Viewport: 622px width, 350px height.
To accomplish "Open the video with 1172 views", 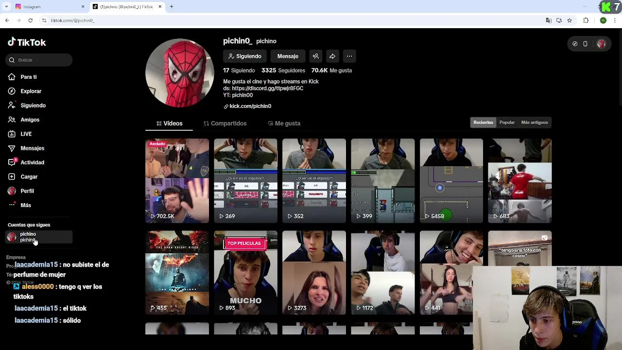I will tap(383, 273).
